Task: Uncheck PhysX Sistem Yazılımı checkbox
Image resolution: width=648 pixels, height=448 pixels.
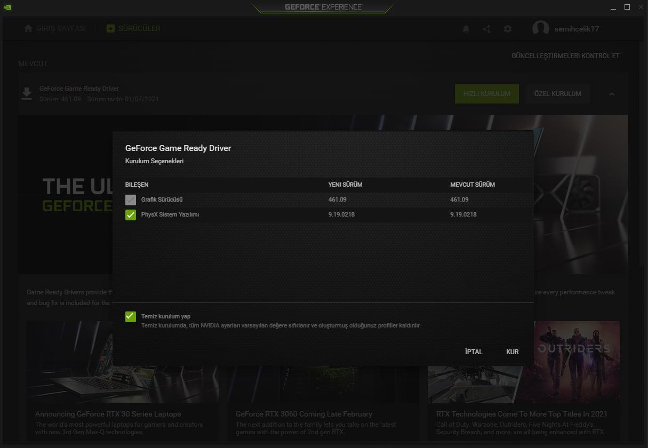Action: point(131,215)
